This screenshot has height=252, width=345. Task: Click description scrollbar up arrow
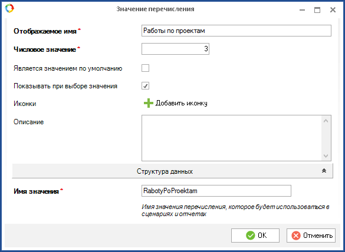coord(326,121)
